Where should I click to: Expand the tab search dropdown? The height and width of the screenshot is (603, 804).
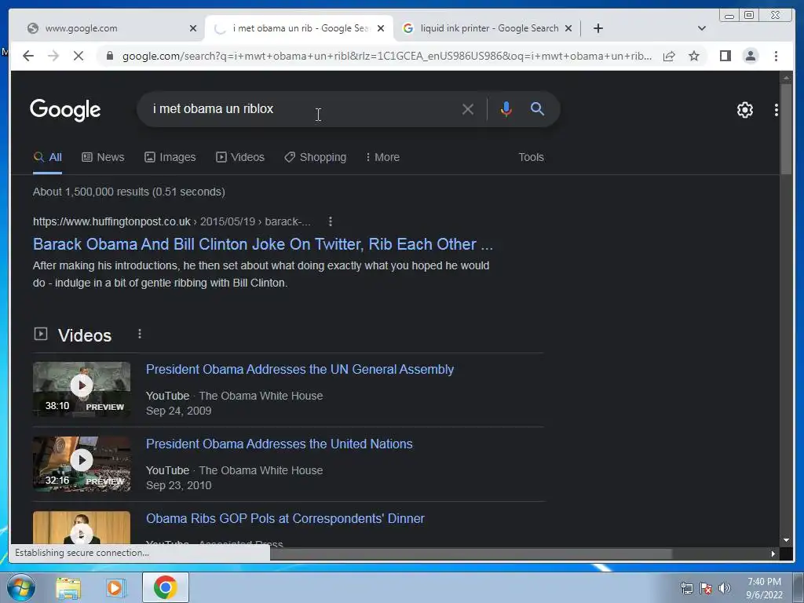(701, 28)
